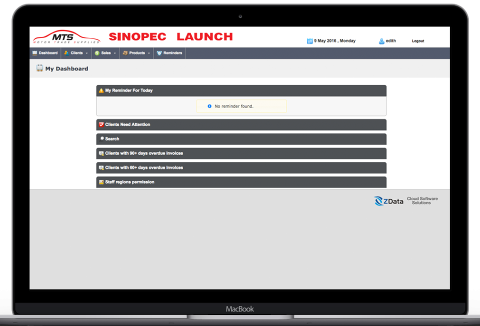Log out using the Logout link
Viewport: 480px width, 326px height.
pos(417,41)
